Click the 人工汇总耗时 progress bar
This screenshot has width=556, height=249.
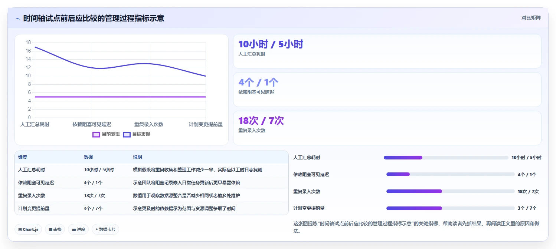click(x=446, y=158)
